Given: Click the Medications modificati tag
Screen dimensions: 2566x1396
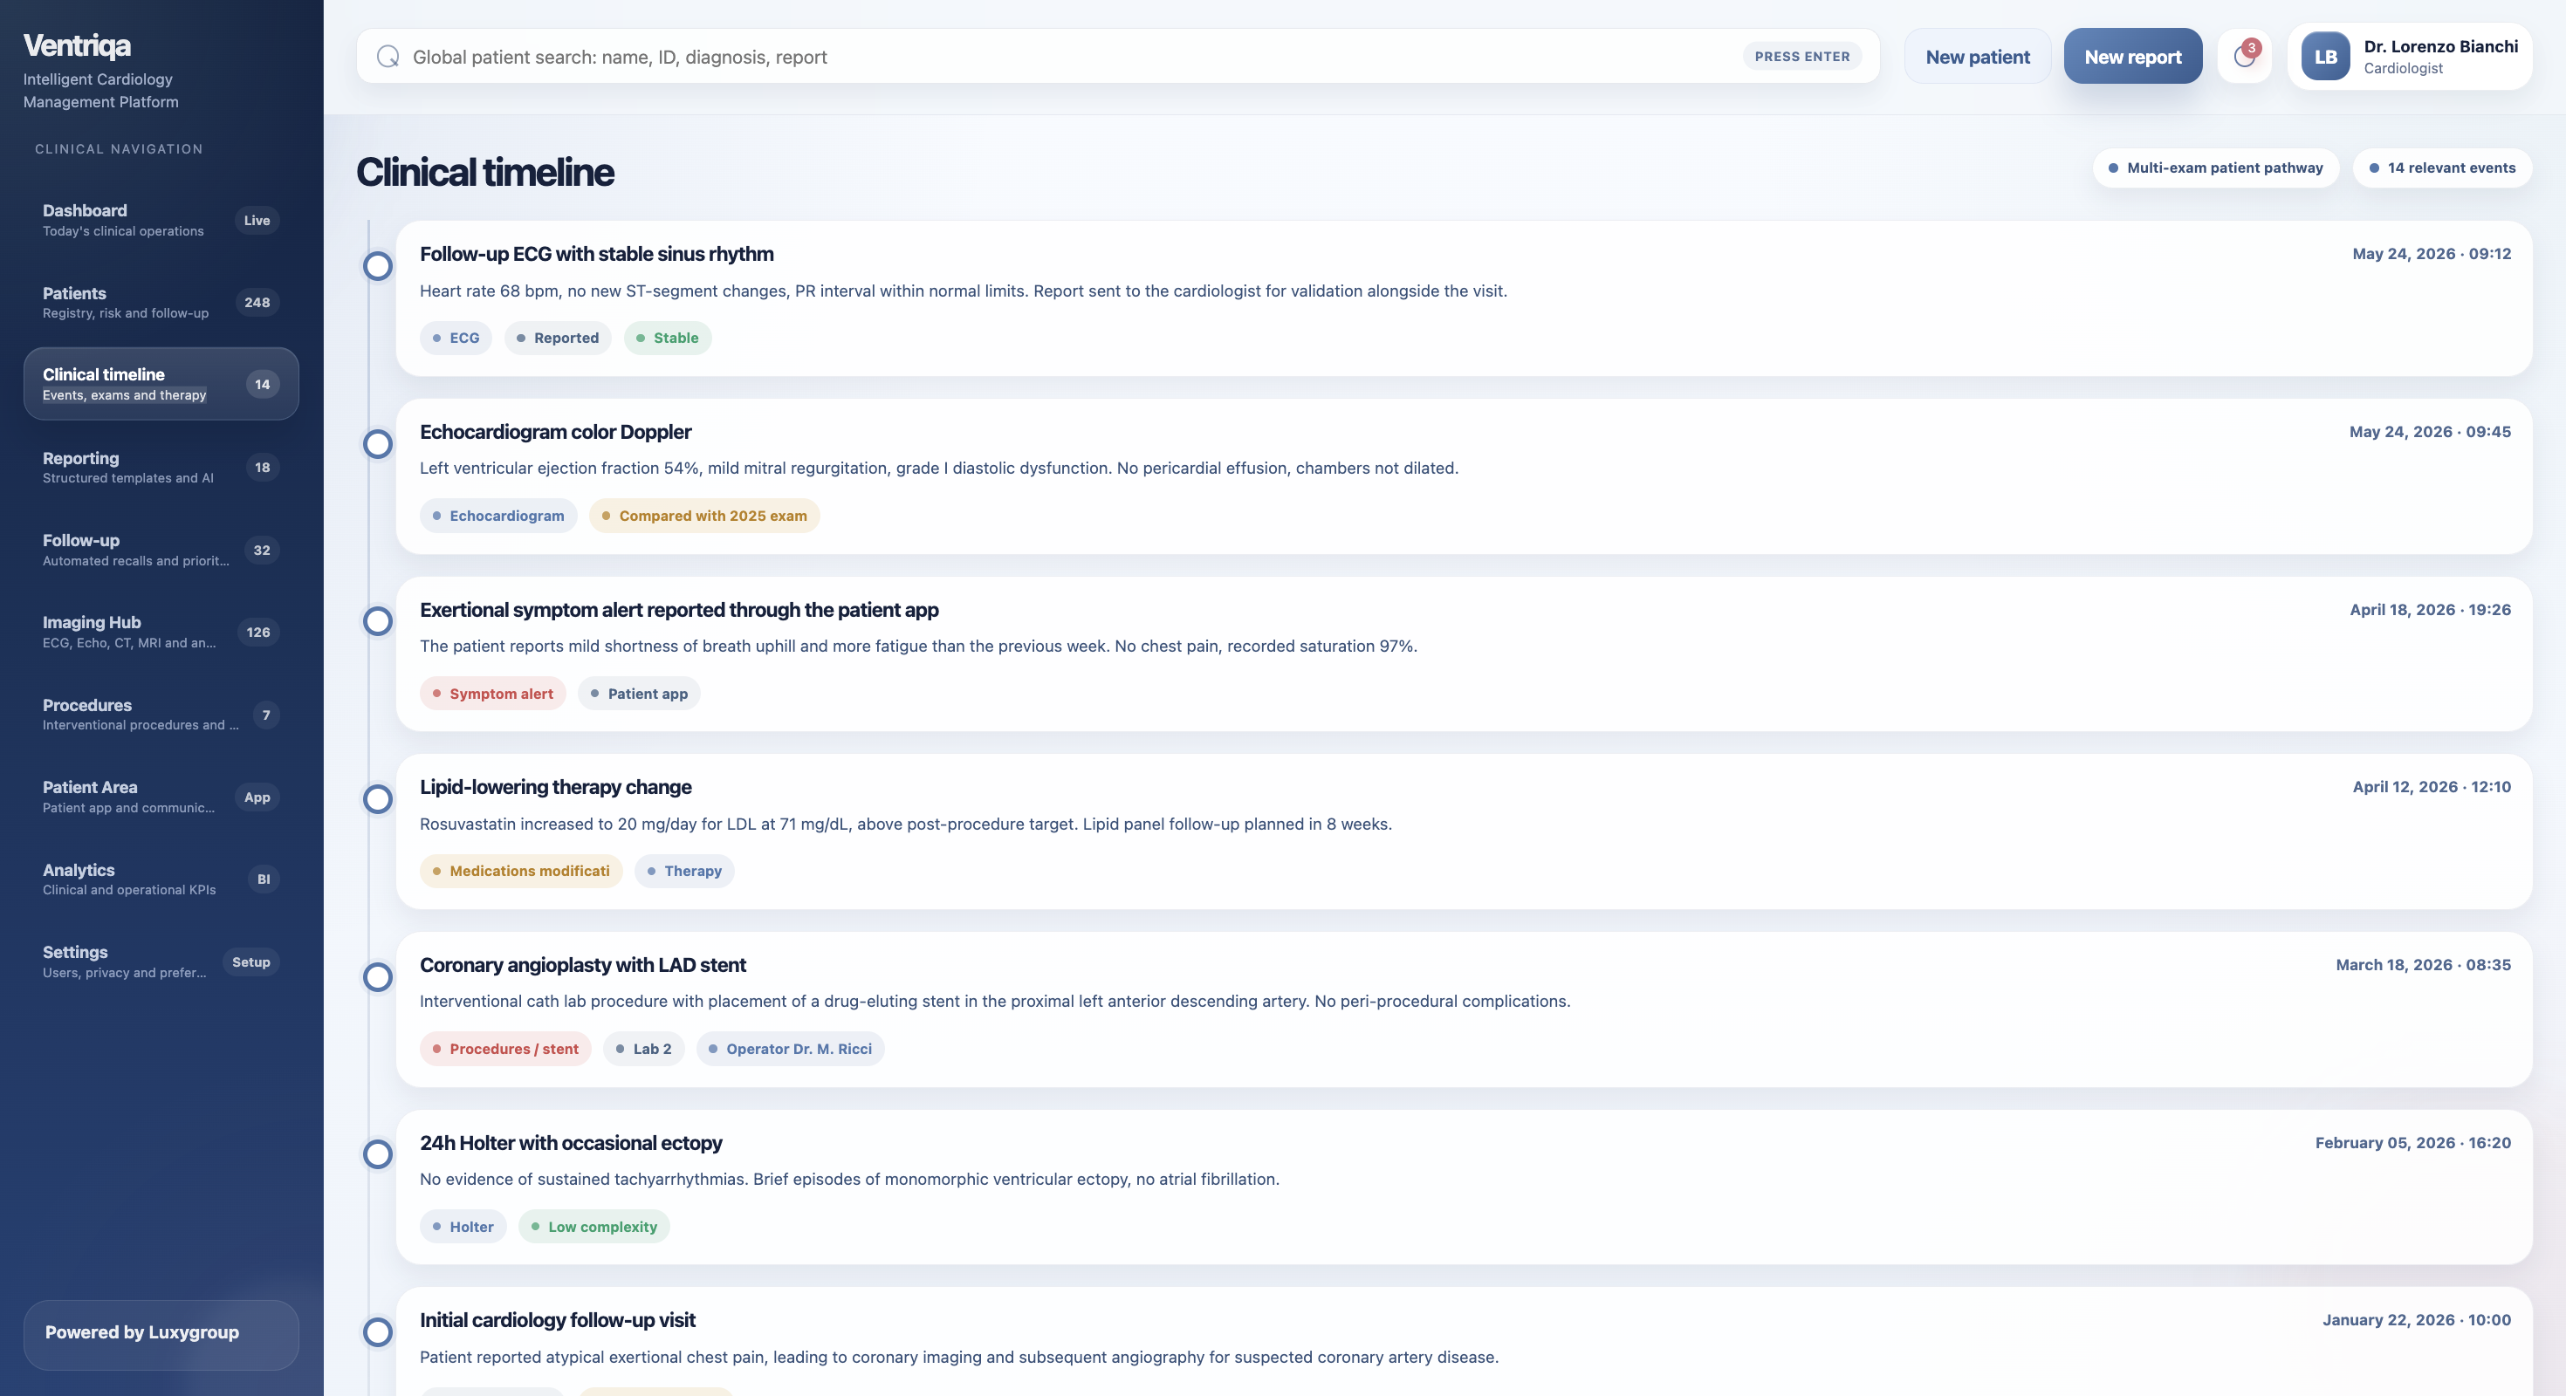Looking at the screenshot, I should pyautogui.click(x=521, y=872).
